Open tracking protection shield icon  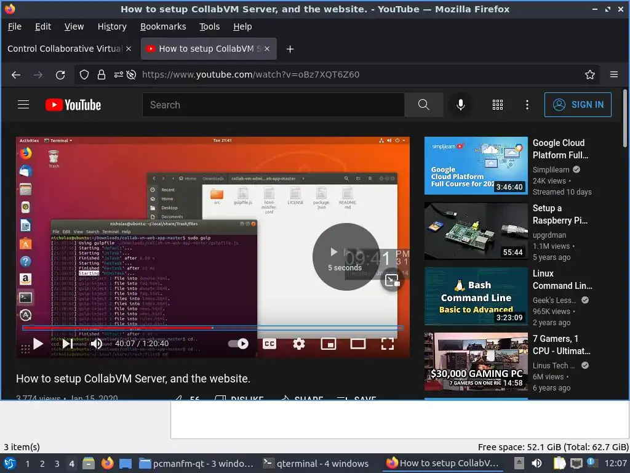point(84,75)
